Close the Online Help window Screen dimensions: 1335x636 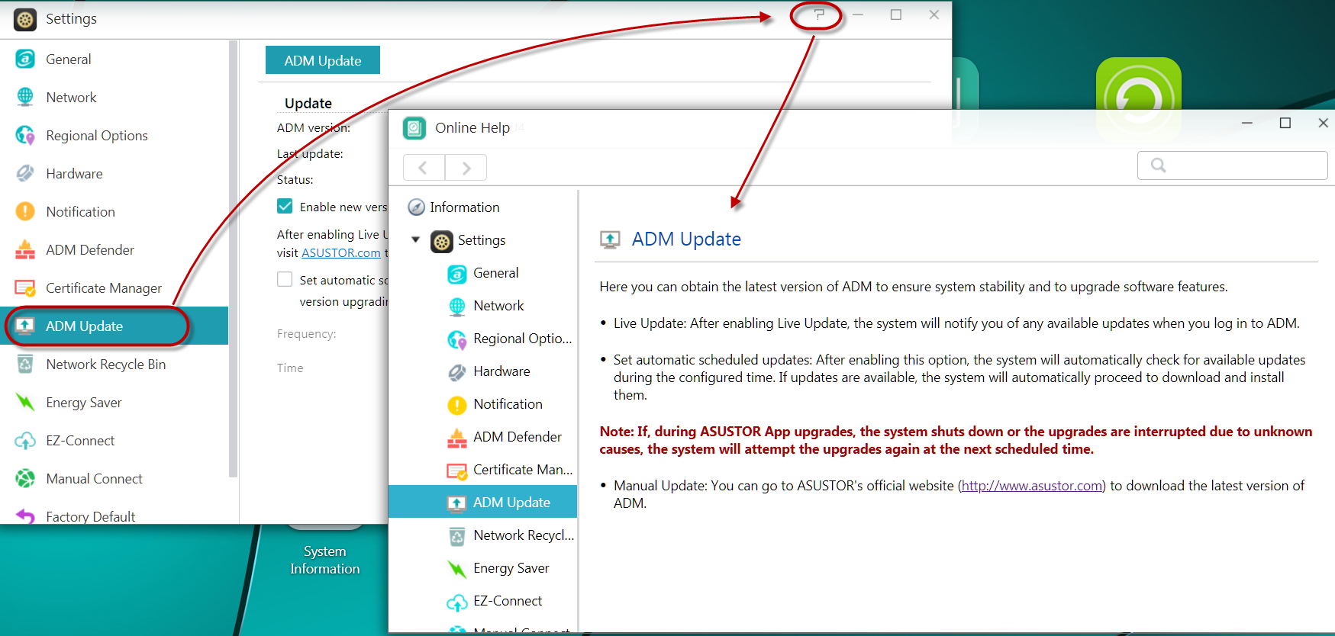[1324, 123]
